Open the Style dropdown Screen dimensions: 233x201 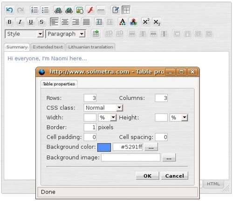[x=25, y=34]
